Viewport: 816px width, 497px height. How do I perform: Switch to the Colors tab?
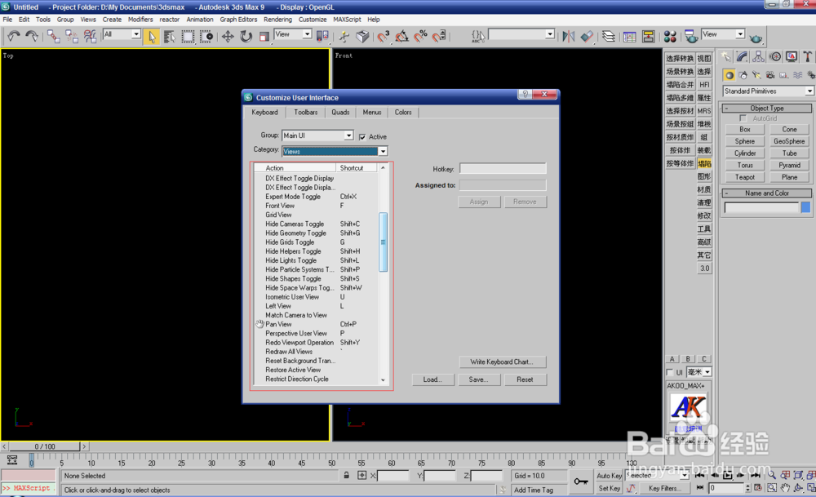(x=403, y=112)
